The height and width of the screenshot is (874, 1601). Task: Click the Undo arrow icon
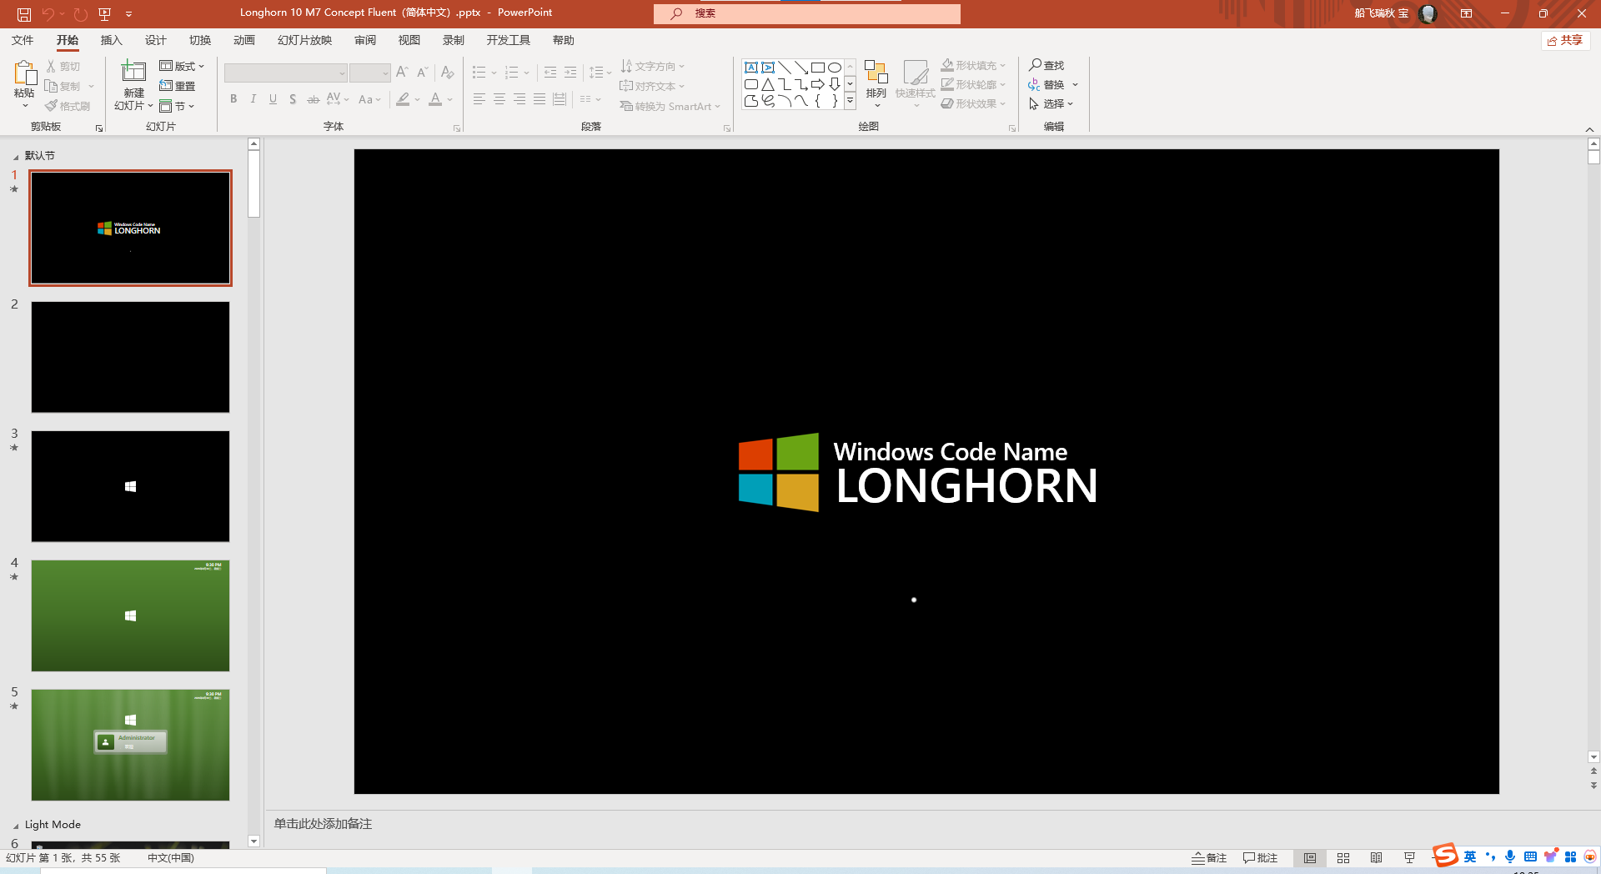[48, 13]
